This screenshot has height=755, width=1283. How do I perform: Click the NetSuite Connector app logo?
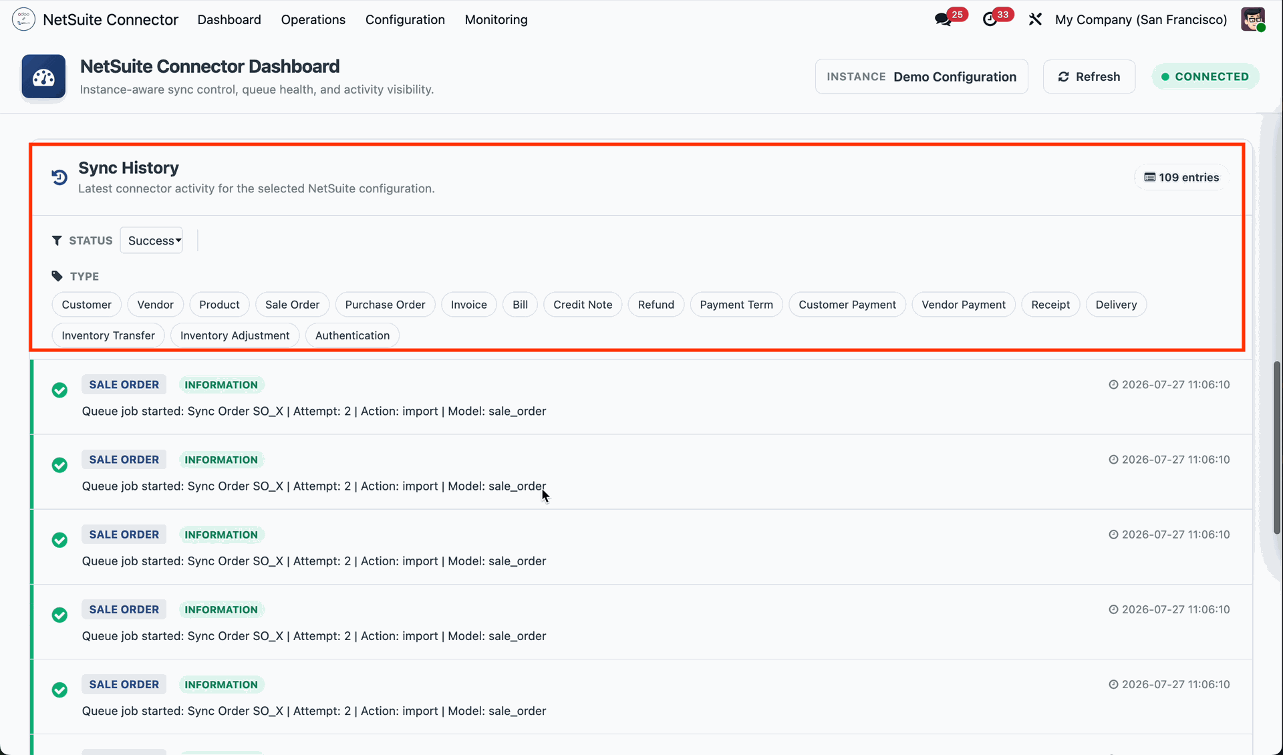(23, 19)
